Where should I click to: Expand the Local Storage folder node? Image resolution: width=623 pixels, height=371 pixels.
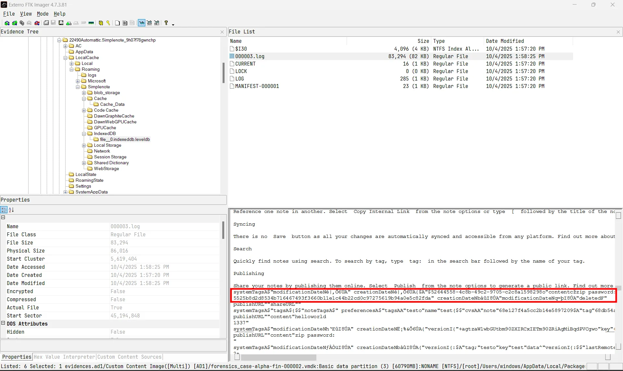tap(84, 145)
